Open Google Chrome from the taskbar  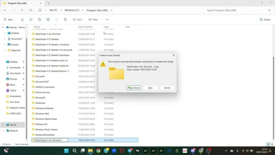(98, 151)
